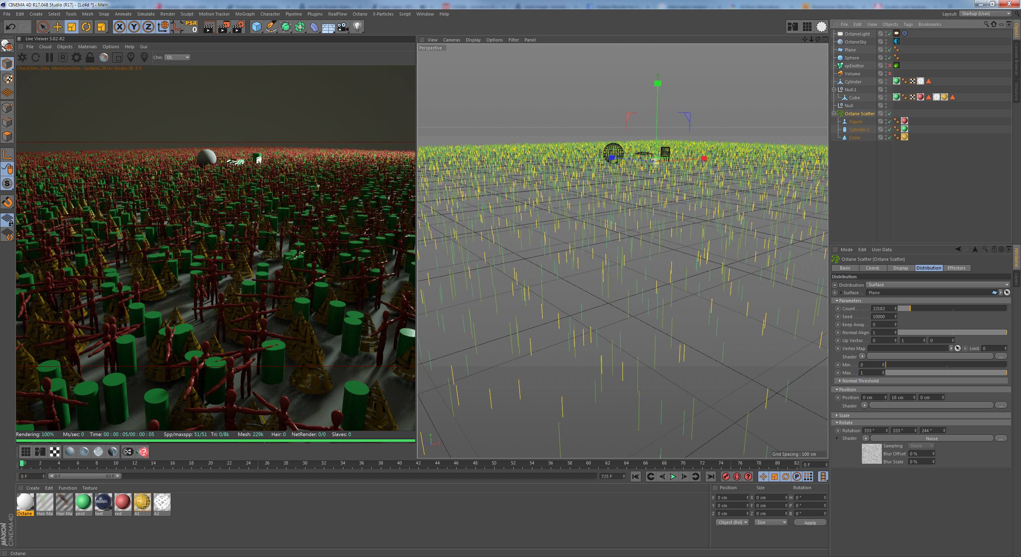Screen dimensions: 1021x557
Task: Open the Edit Render Settings icon
Action: click(238, 27)
